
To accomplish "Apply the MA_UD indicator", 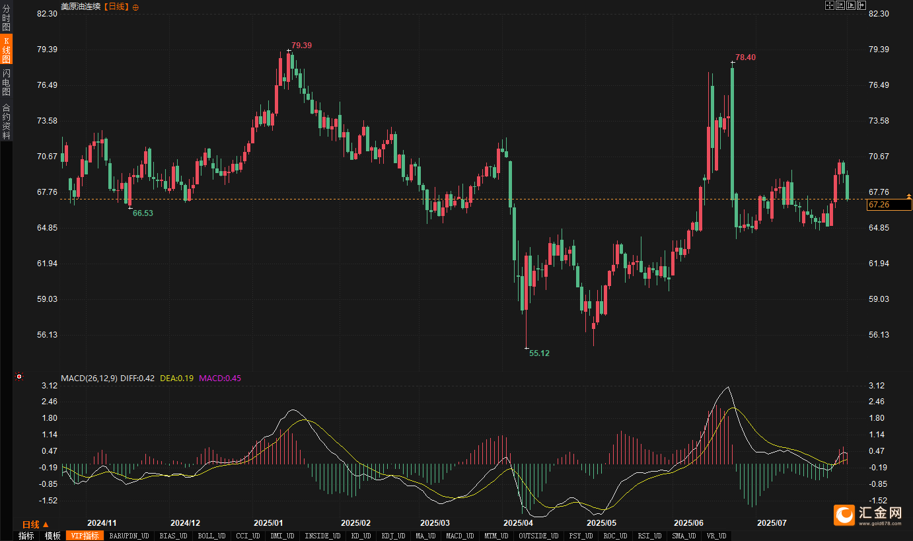I will pos(426,536).
